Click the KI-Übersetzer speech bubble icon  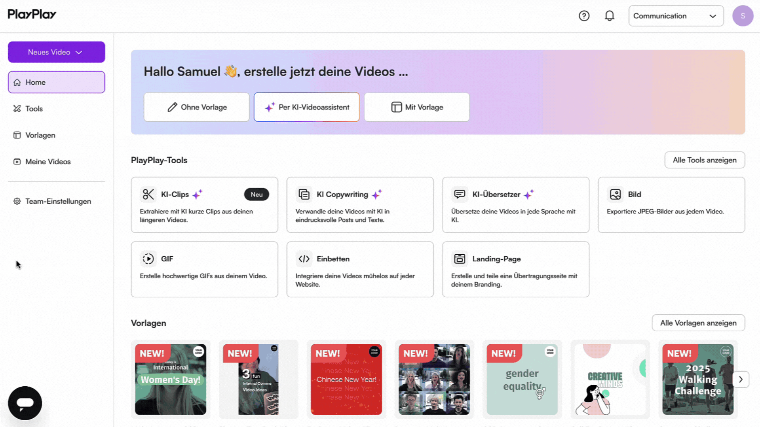click(460, 194)
